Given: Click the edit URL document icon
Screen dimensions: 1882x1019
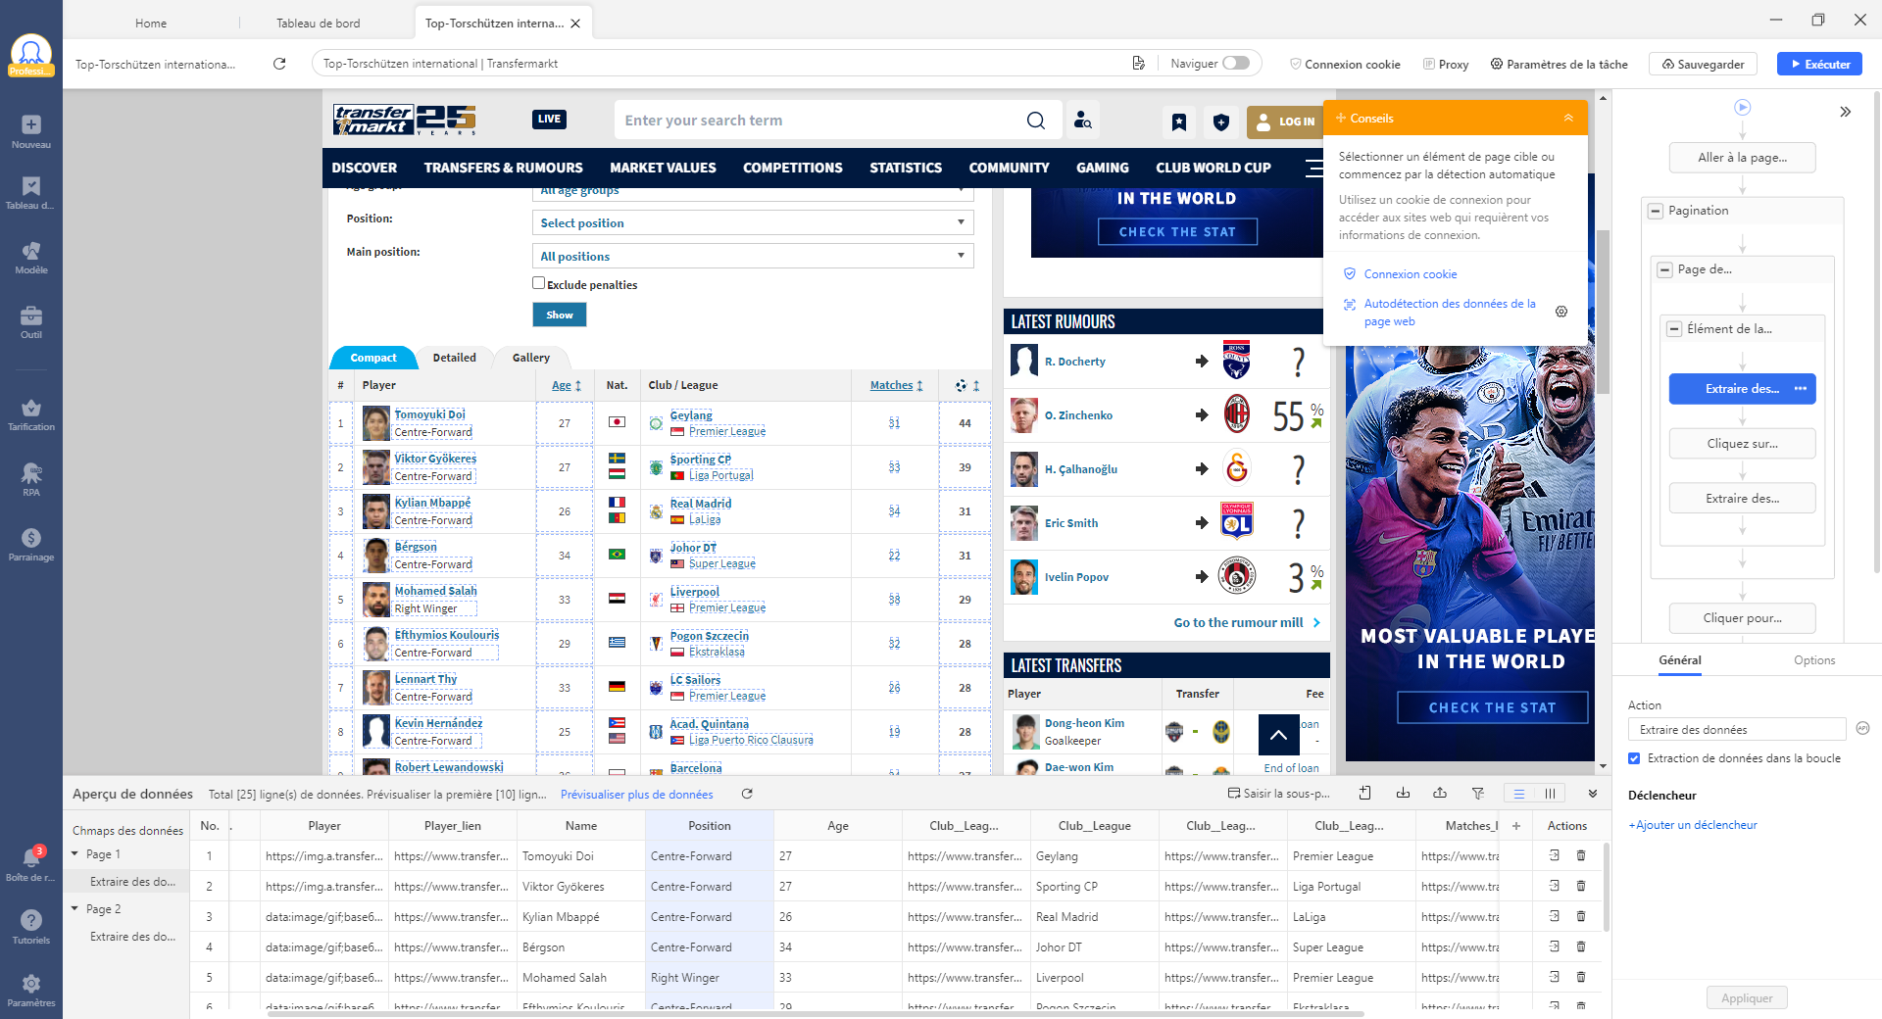Looking at the screenshot, I should [x=1138, y=64].
